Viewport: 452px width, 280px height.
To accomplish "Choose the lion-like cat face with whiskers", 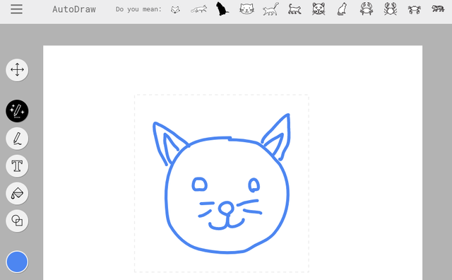I will coord(319,9).
